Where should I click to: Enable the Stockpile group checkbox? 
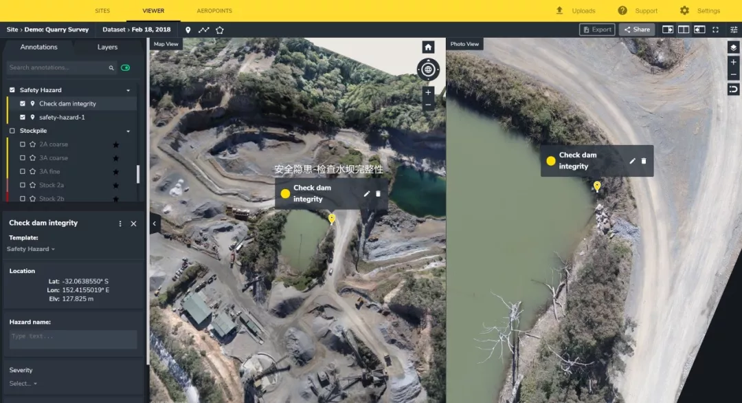coord(12,131)
